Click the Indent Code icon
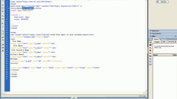The height and width of the screenshot is (99, 177). 3,45
